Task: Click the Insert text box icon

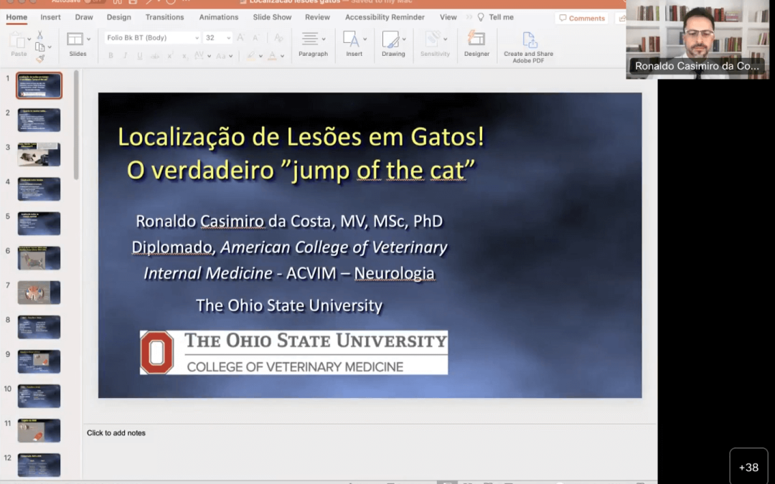Action: [351, 39]
